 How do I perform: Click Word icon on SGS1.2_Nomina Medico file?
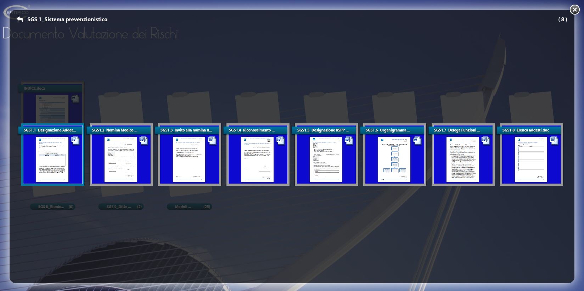click(143, 141)
